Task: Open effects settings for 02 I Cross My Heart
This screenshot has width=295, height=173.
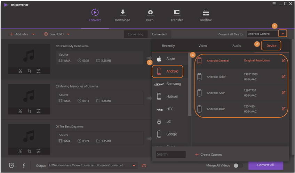Action: (x=38, y=71)
